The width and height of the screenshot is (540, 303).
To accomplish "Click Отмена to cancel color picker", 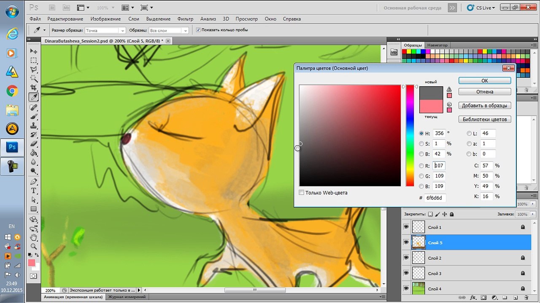I will click(x=485, y=92).
